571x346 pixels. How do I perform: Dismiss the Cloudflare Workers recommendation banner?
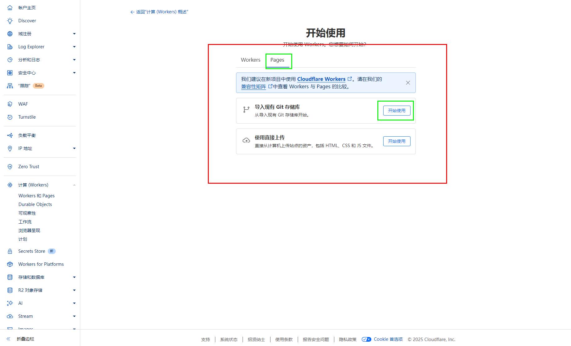pos(408,83)
